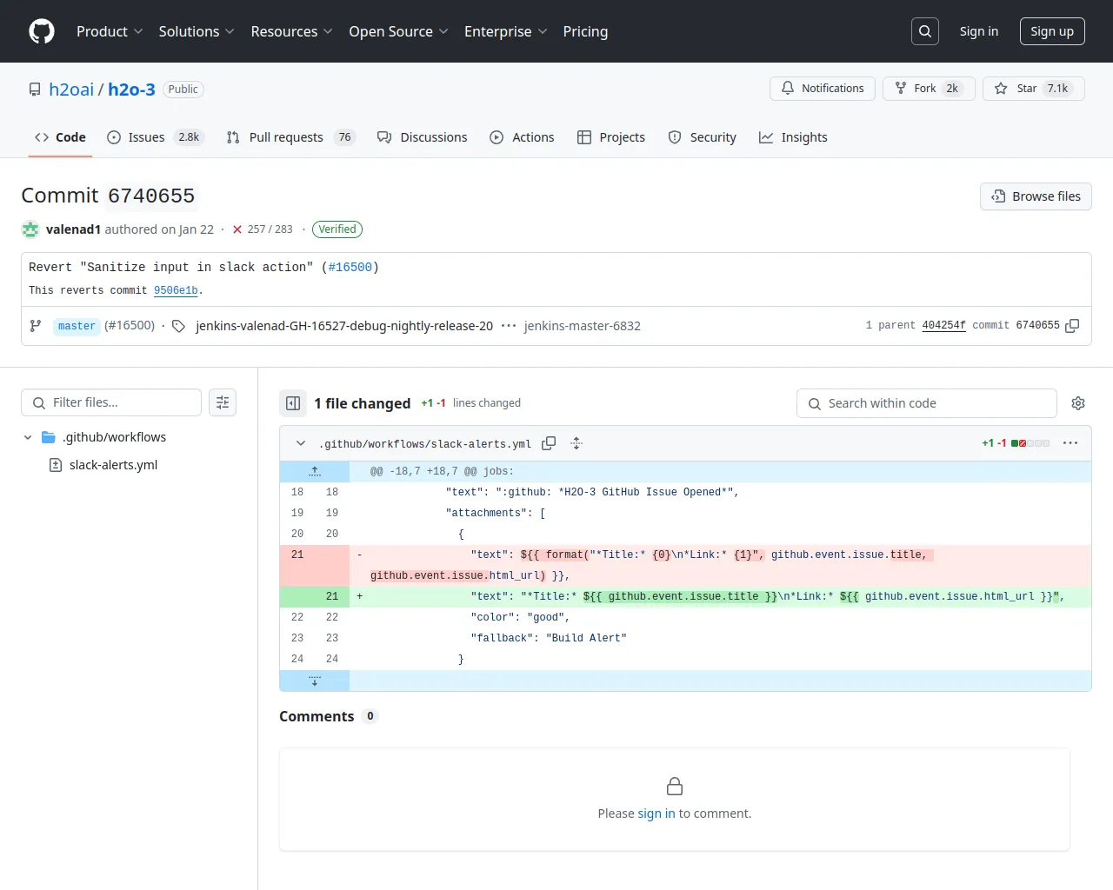
Task: Focus the Filter files input
Action: click(x=111, y=402)
